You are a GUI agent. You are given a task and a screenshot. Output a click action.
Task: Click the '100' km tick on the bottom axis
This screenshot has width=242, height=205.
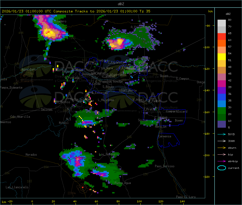tap(139, 201)
